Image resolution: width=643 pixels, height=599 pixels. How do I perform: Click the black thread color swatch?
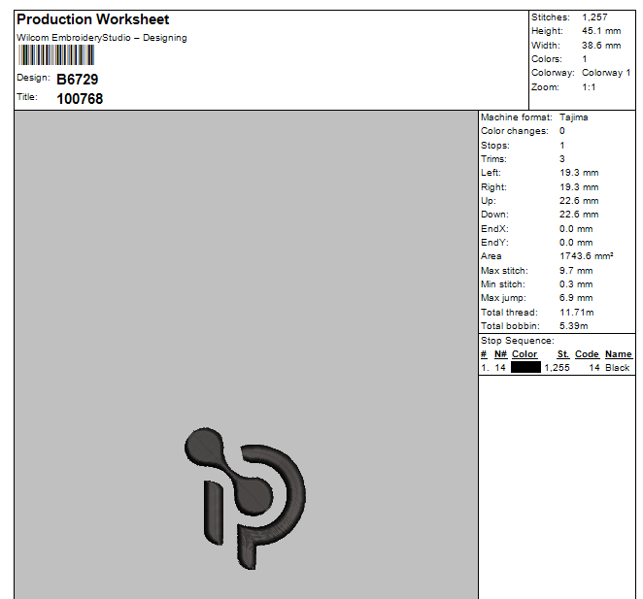pyautogui.click(x=525, y=367)
